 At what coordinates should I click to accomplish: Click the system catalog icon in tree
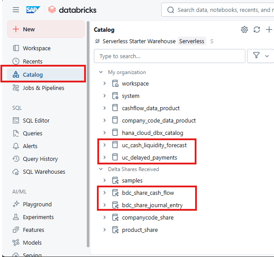click(115, 96)
